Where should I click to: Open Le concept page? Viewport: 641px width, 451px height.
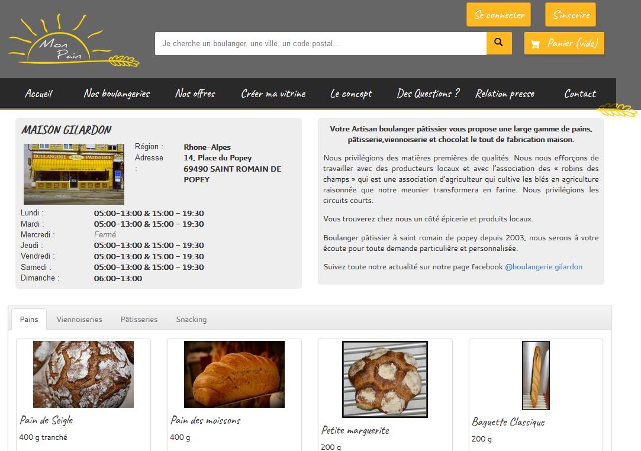[351, 94]
